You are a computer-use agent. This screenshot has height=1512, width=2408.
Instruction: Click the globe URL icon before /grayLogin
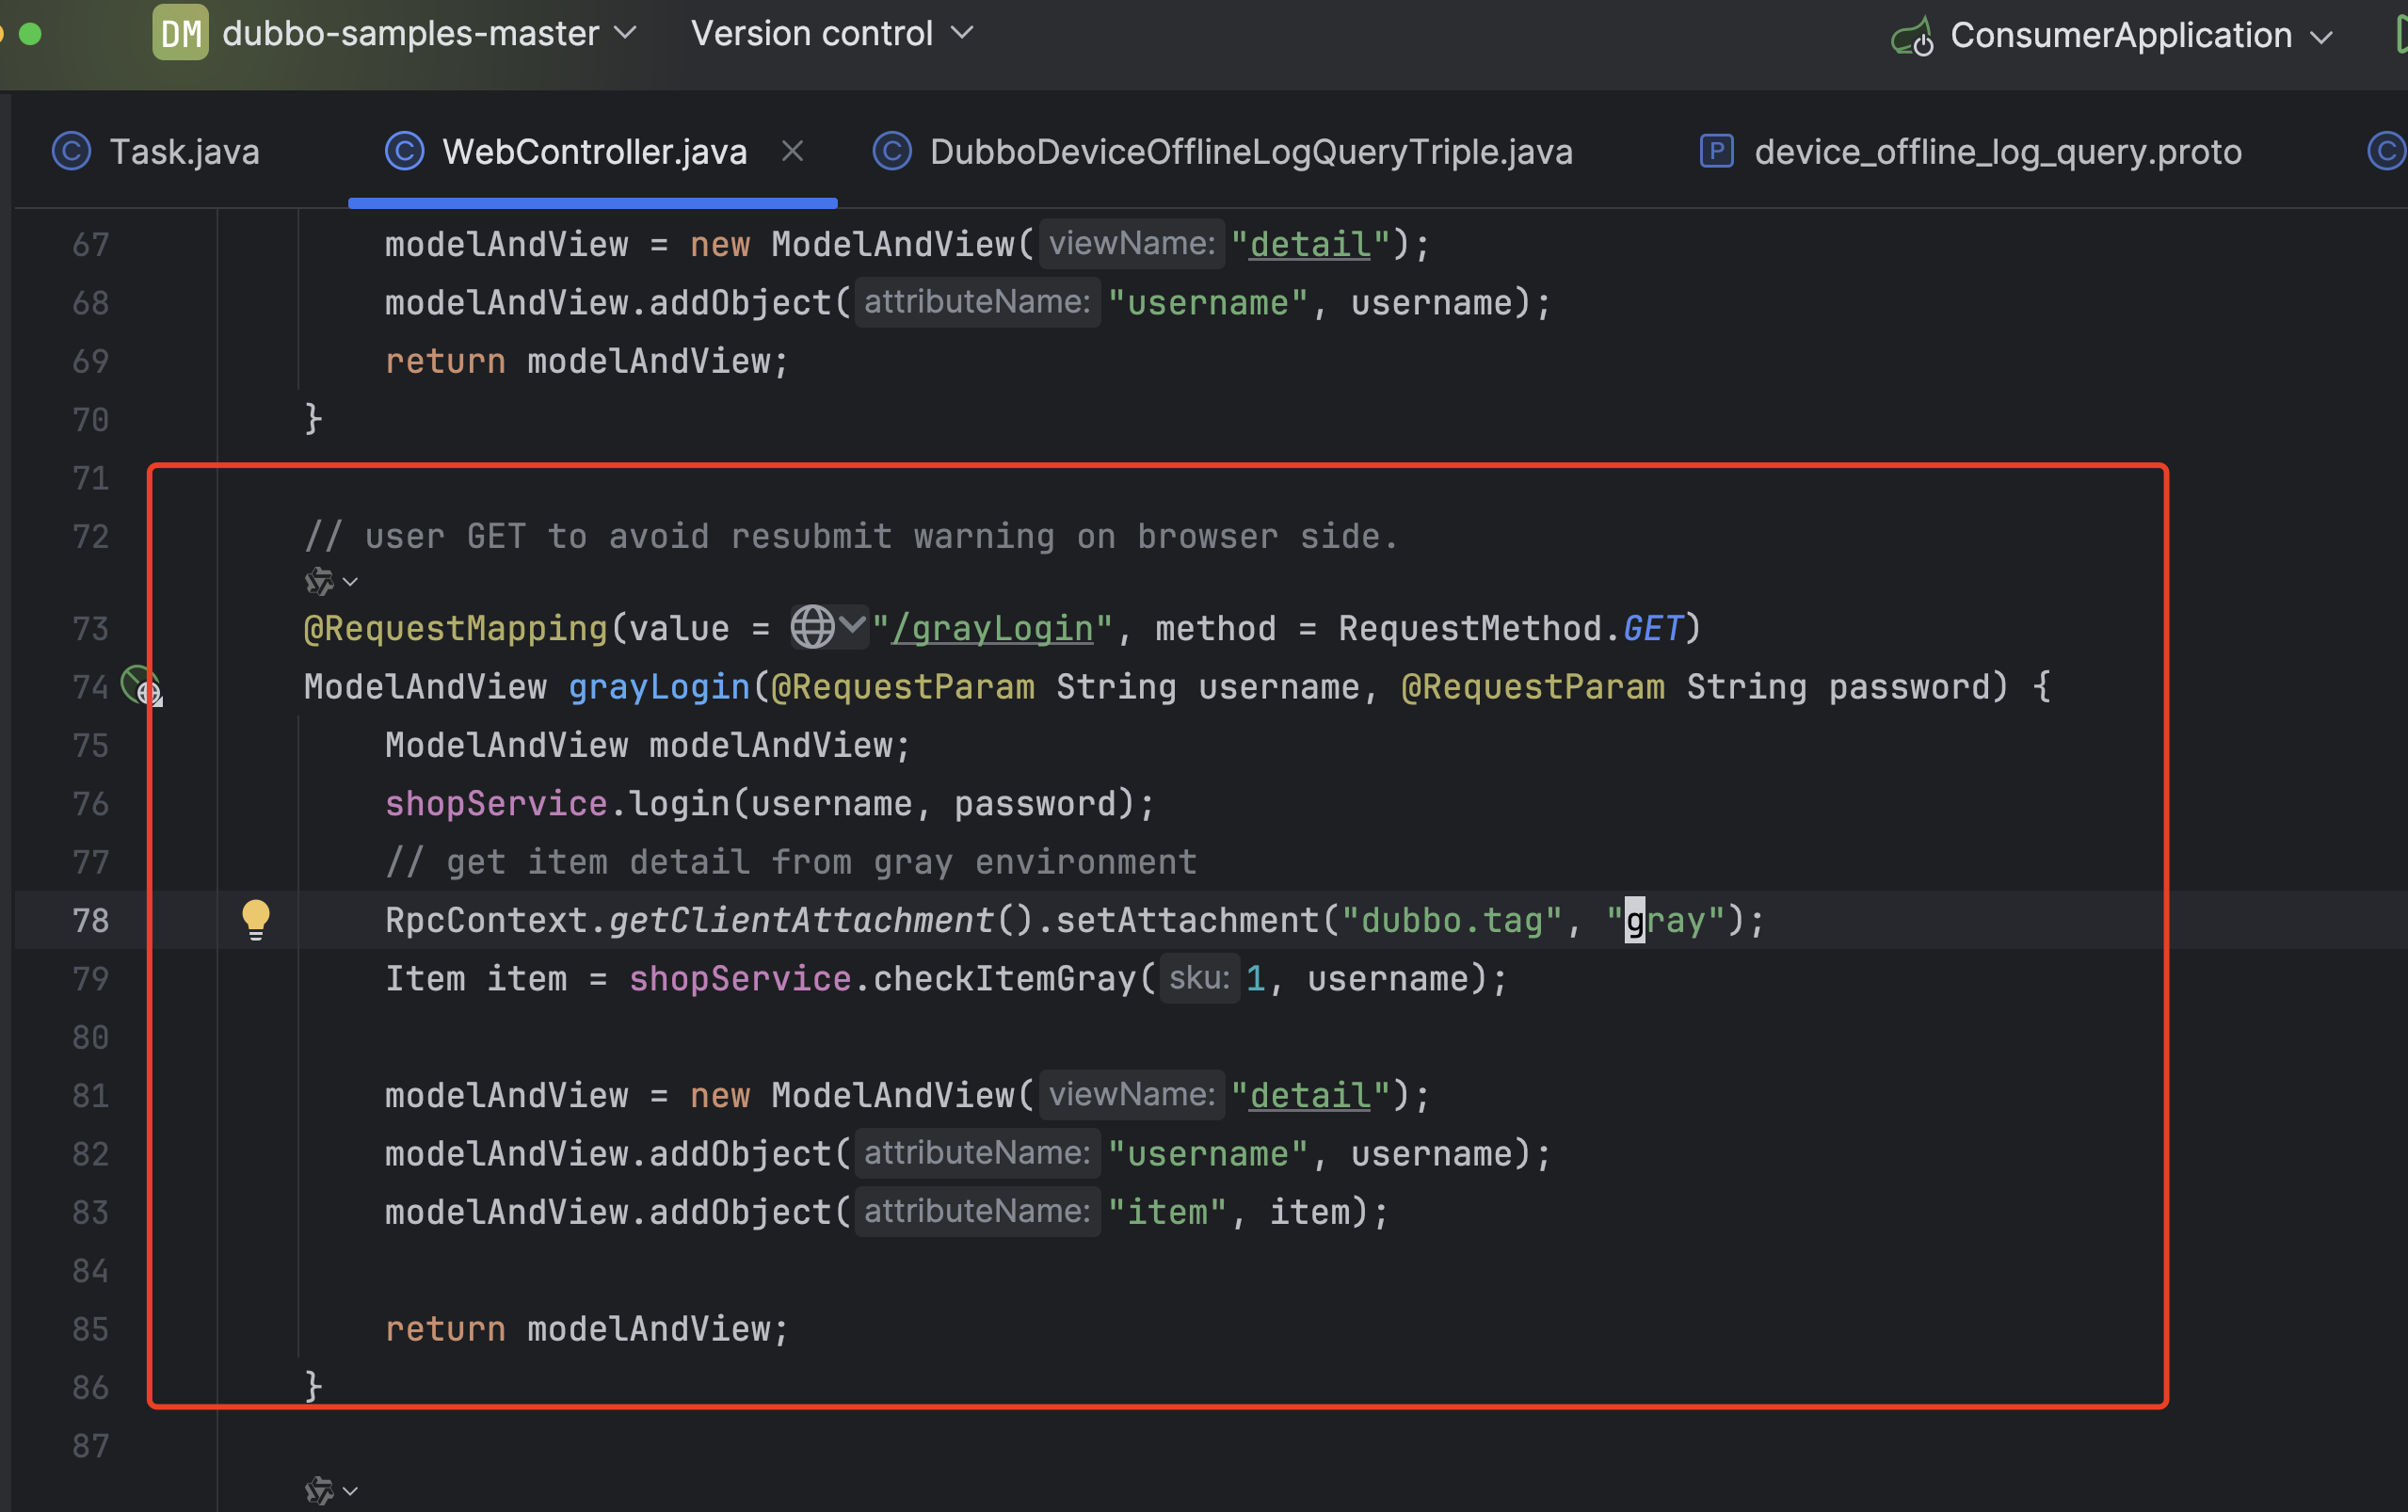point(811,628)
